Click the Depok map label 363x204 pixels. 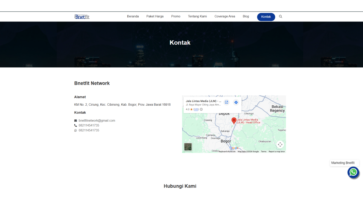(x=224, y=114)
